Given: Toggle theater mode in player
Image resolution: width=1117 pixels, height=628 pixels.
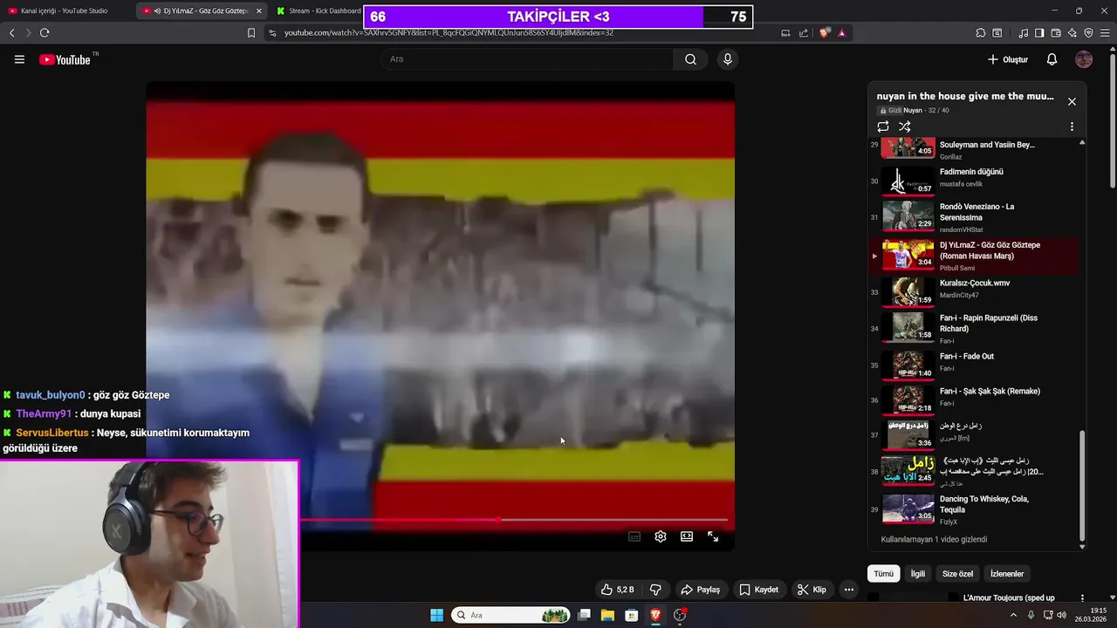Looking at the screenshot, I should point(687,536).
